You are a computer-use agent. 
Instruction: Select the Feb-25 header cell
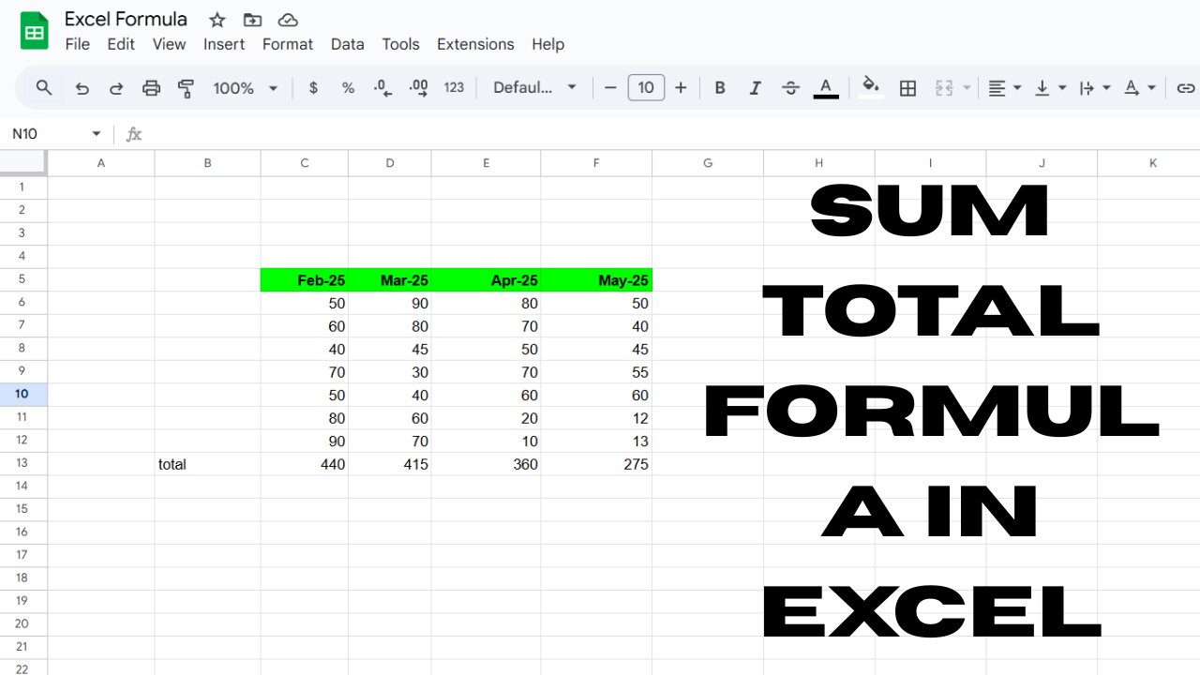pyautogui.click(x=305, y=279)
